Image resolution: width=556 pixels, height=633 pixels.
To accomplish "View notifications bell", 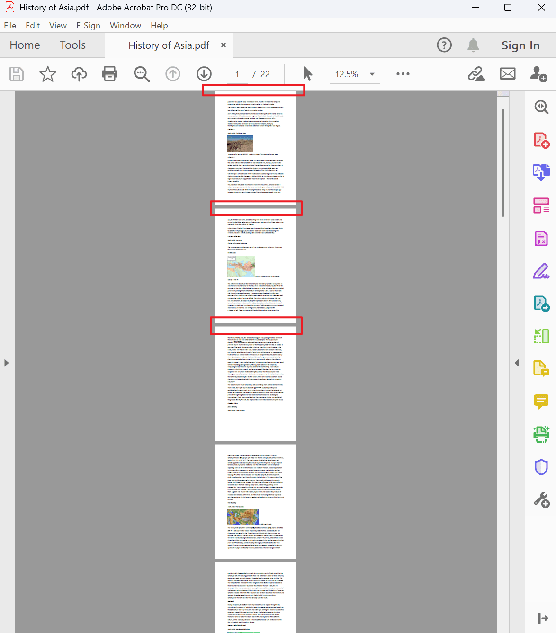I will tap(473, 45).
